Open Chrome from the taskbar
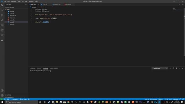Viewport: 185px width, 104px height. coord(68,102)
